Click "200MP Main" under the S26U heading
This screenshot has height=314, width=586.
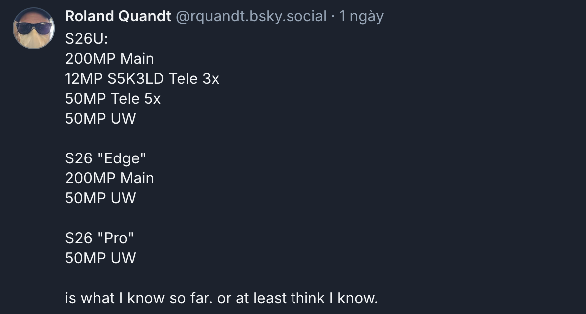[x=109, y=59]
